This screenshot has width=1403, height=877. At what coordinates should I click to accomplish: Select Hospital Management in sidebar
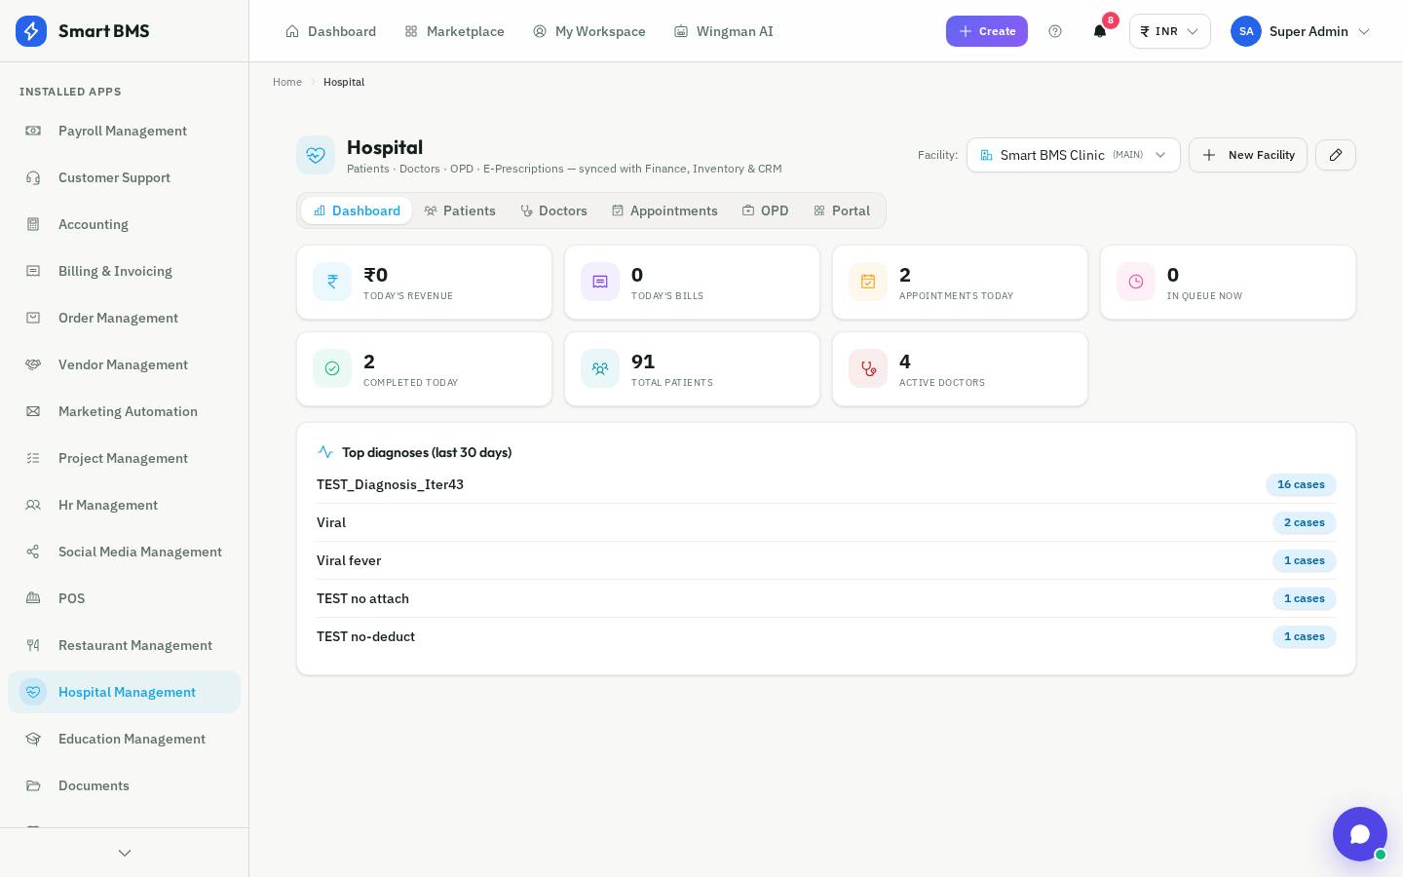(x=124, y=692)
